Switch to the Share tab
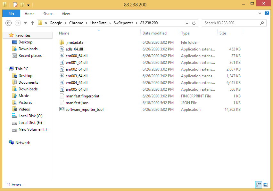Viewport: 273px width, 191px height. [47, 14]
